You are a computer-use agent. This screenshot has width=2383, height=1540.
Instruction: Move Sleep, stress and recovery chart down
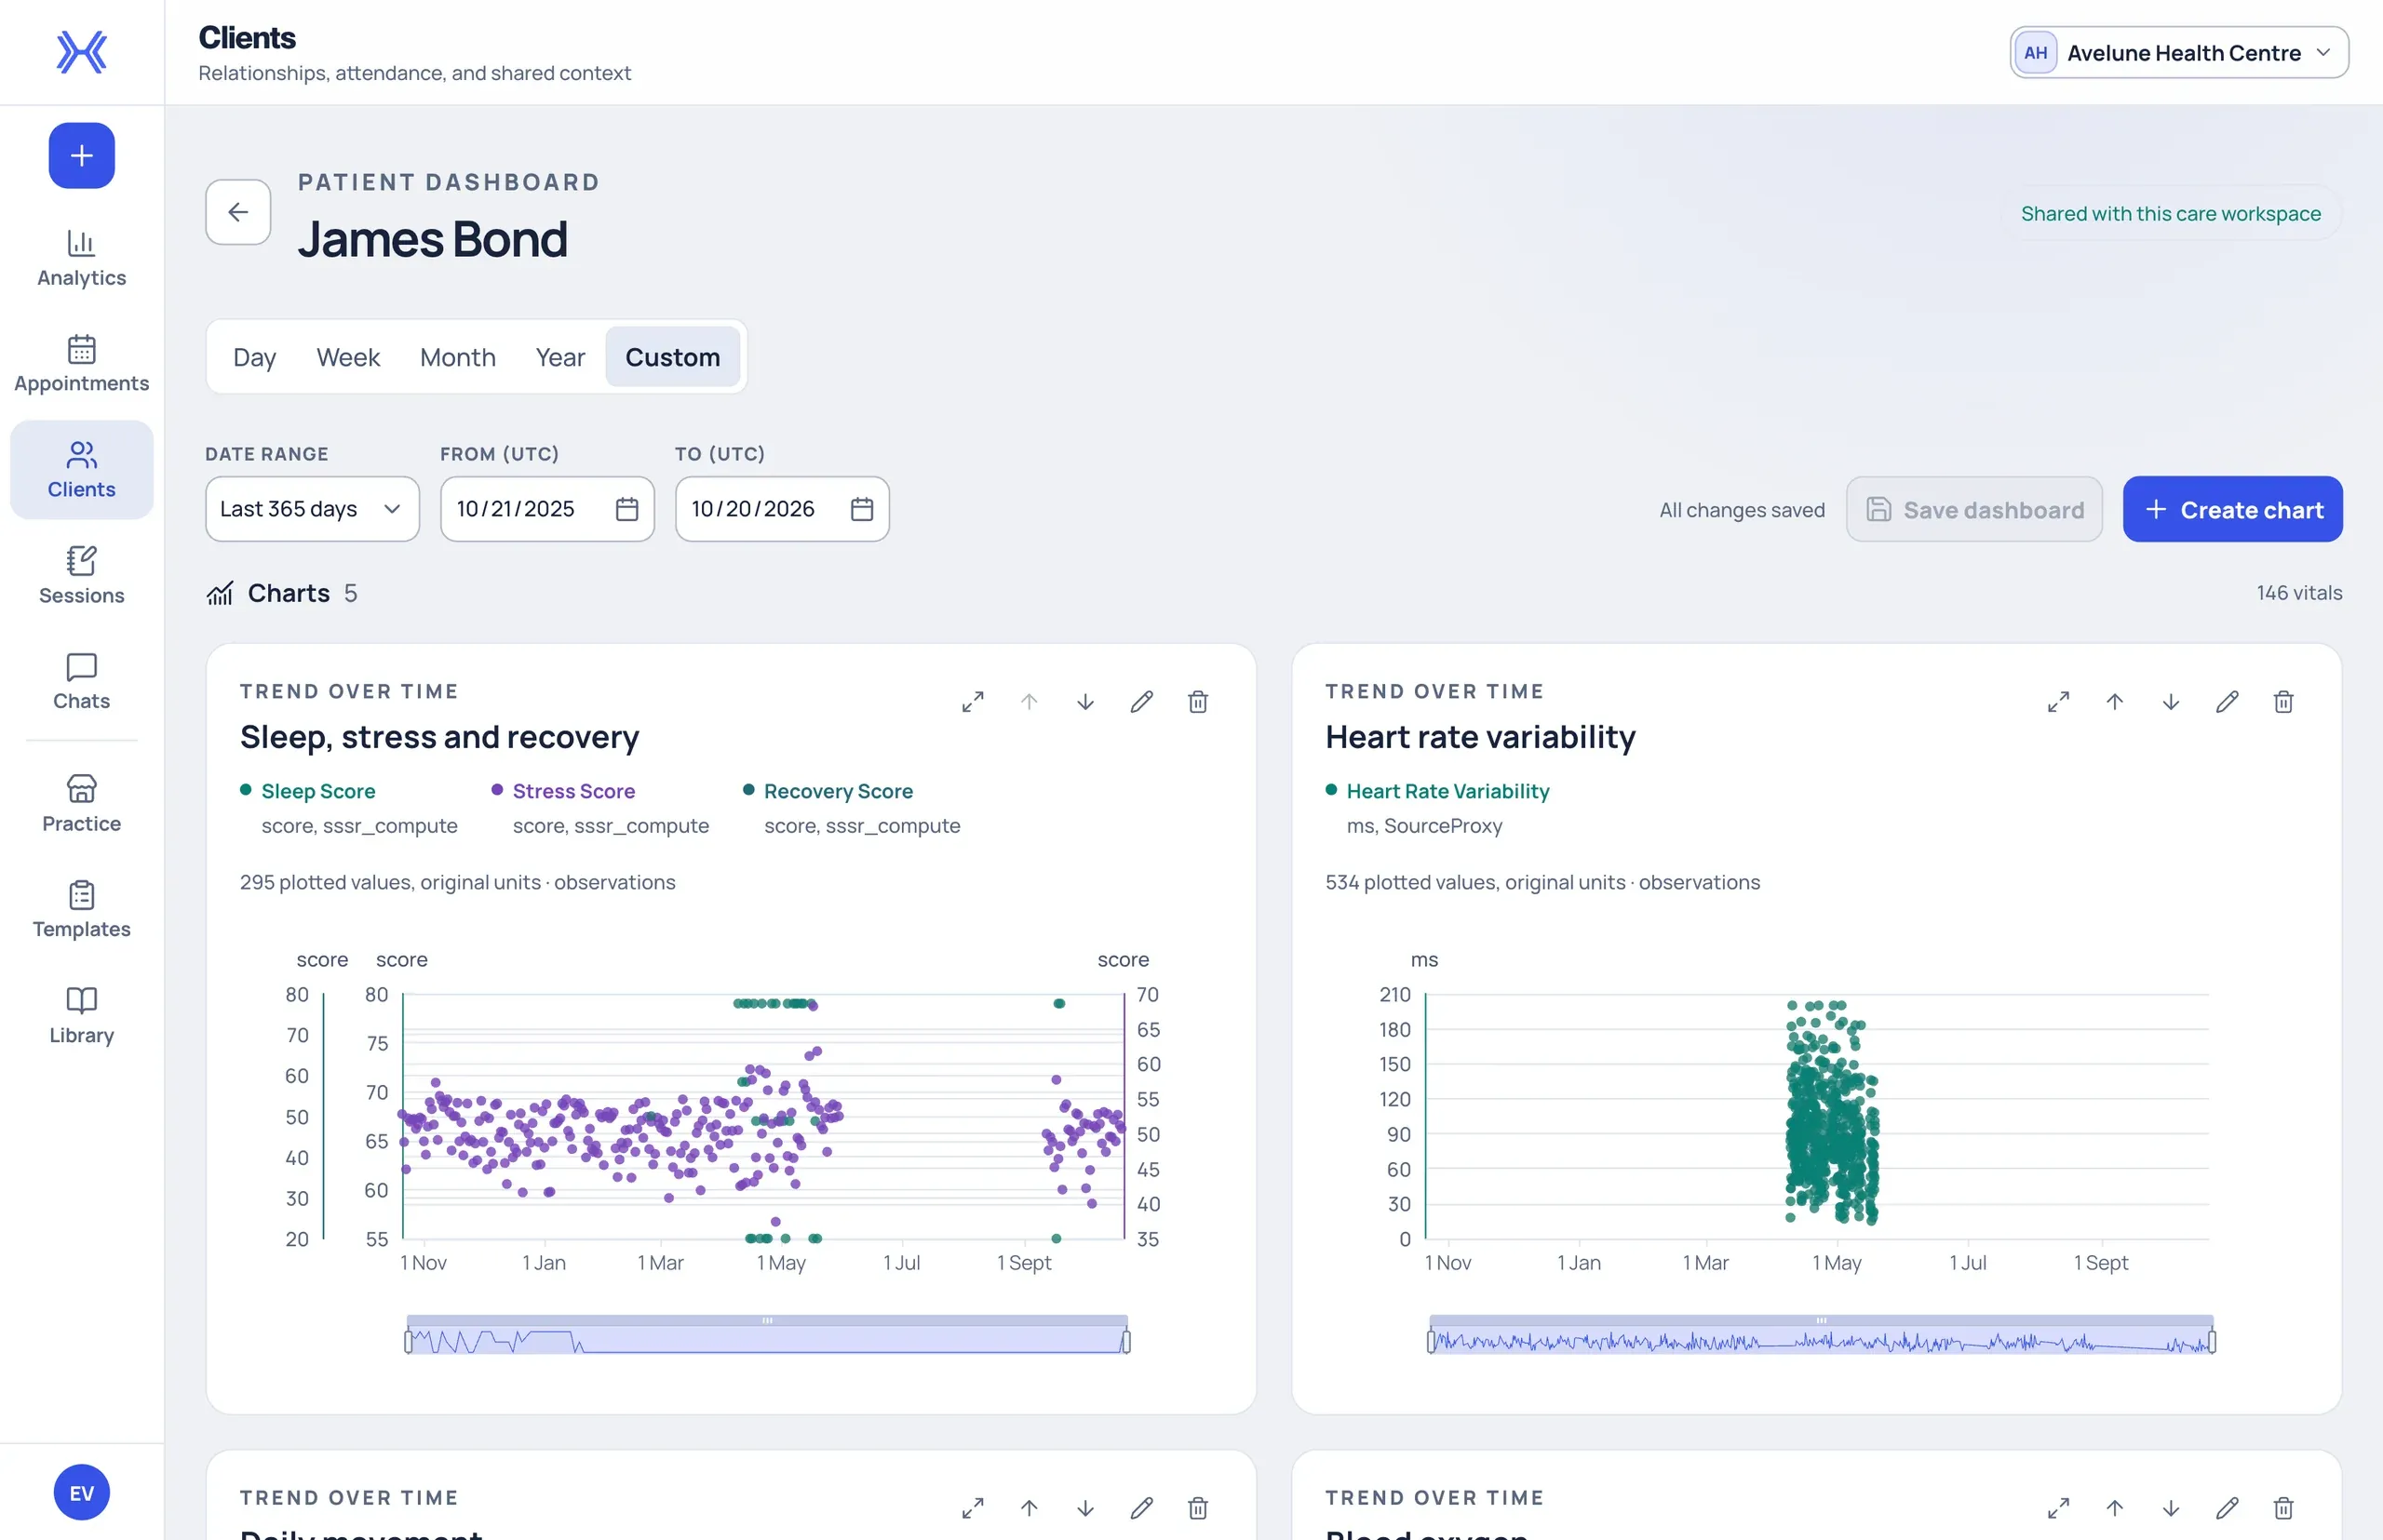pos(1085,702)
